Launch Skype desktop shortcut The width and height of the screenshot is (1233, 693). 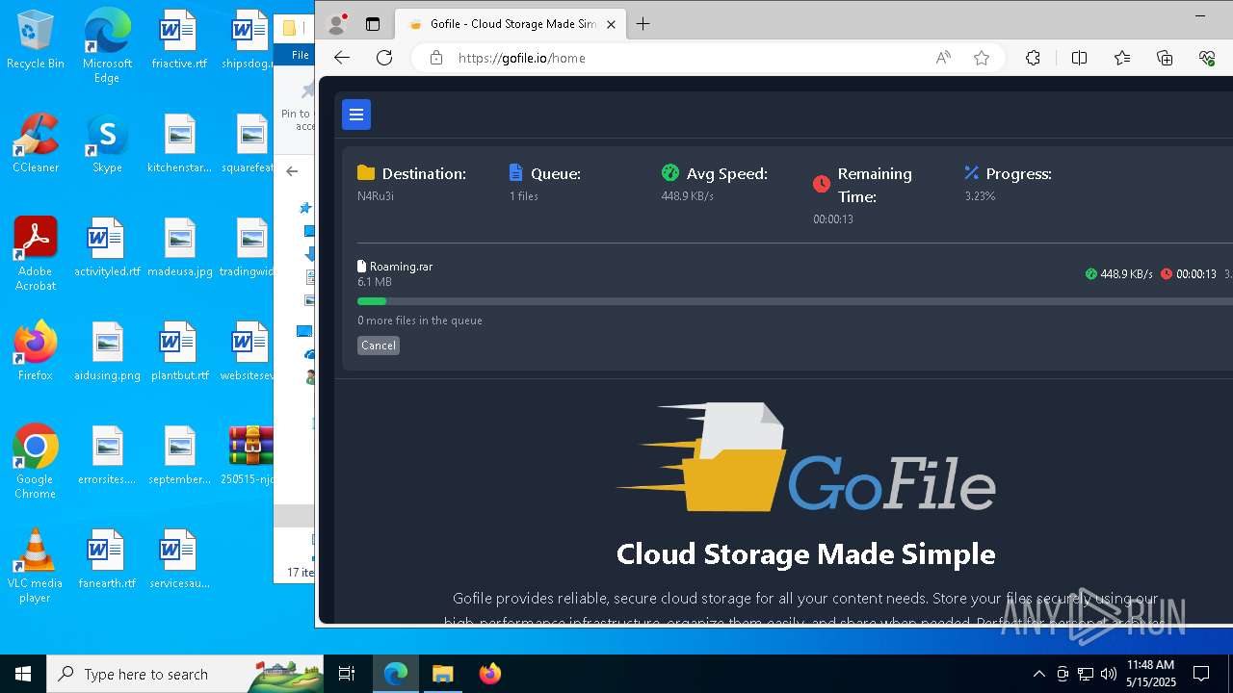tap(107, 143)
